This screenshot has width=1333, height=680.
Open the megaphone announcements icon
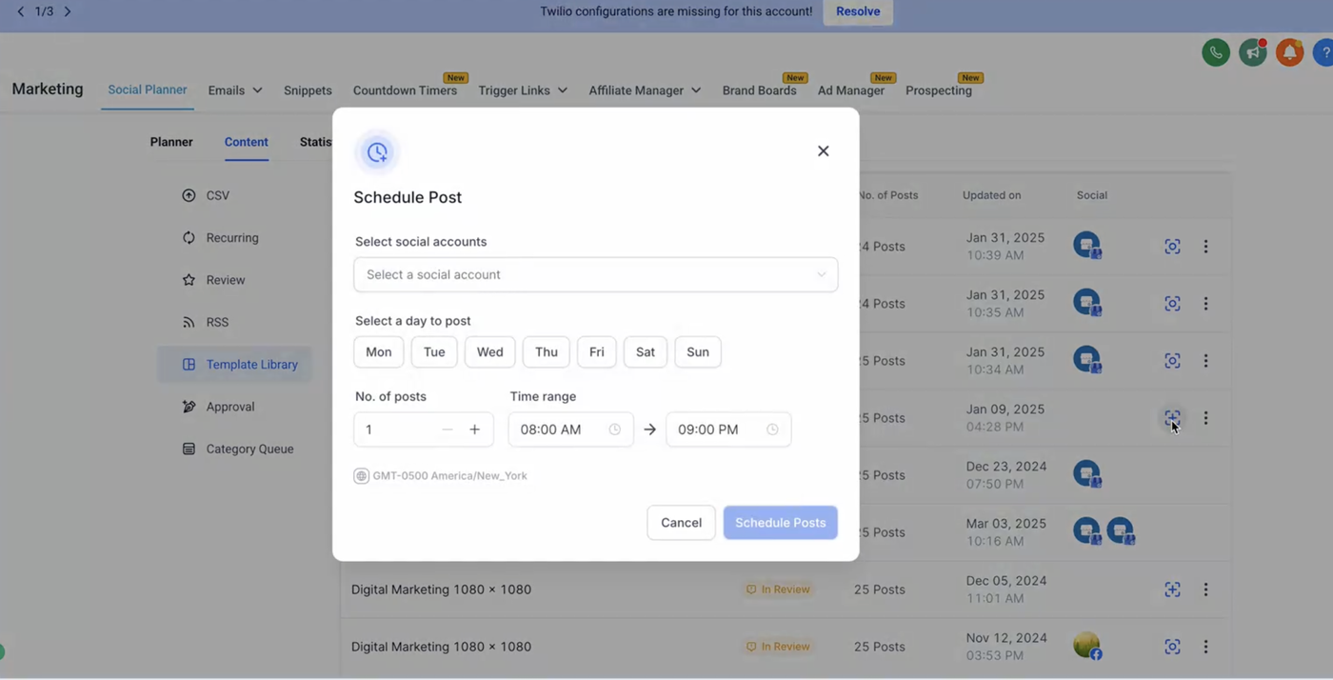1252,52
